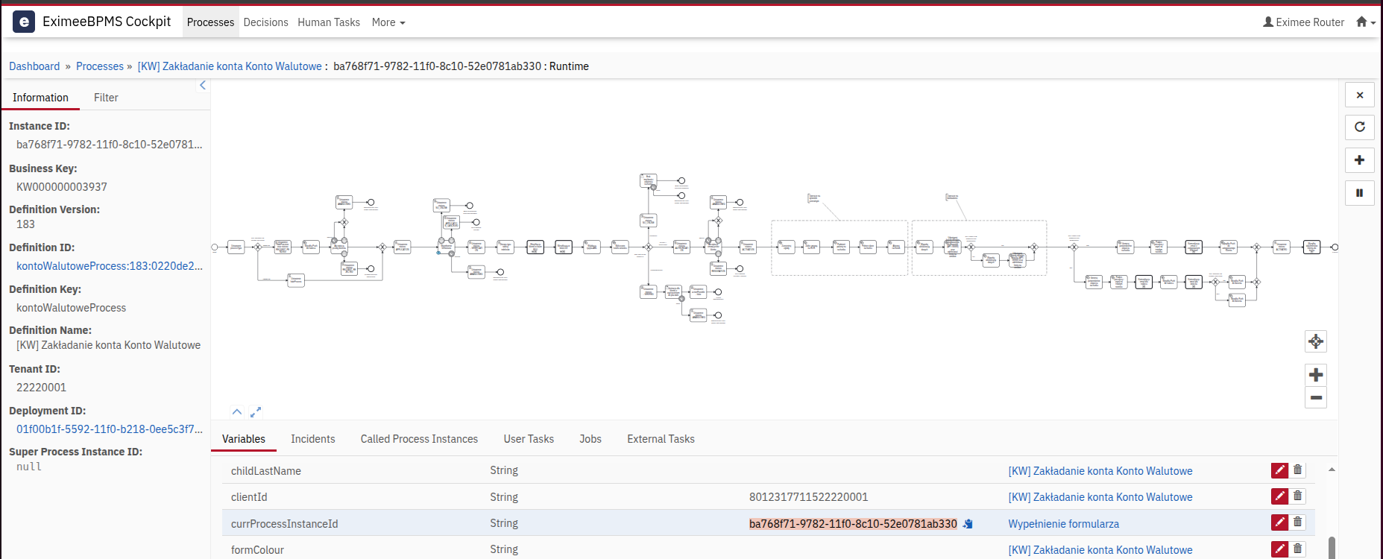
Task: Switch to the Incidents tab
Action: [312, 439]
